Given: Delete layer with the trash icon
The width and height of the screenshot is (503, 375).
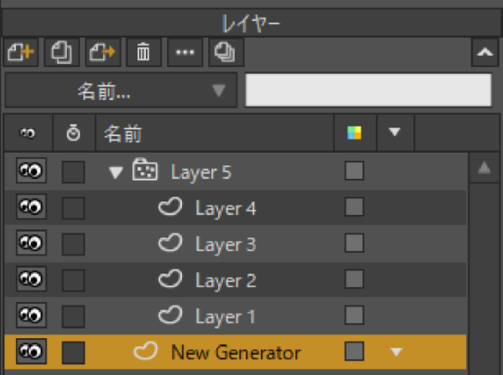Looking at the screenshot, I should pyautogui.click(x=143, y=53).
